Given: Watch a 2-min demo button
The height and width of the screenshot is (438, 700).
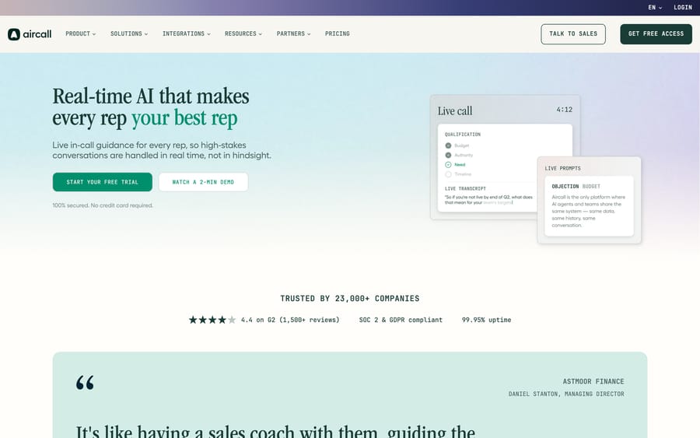Looking at the screenshot, I should (x=203, y=182).
